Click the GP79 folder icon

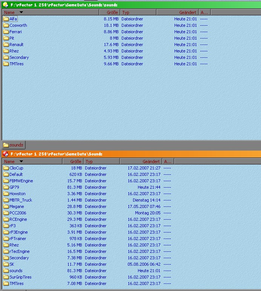pos(6,187)
